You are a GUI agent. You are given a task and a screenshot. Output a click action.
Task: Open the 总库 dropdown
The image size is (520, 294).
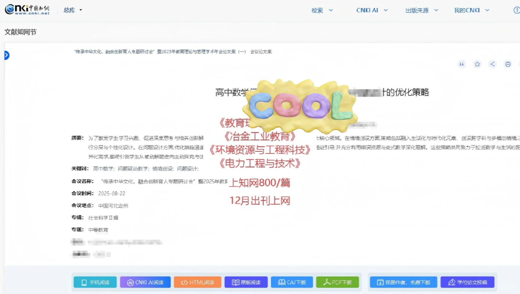coord(72,10)
